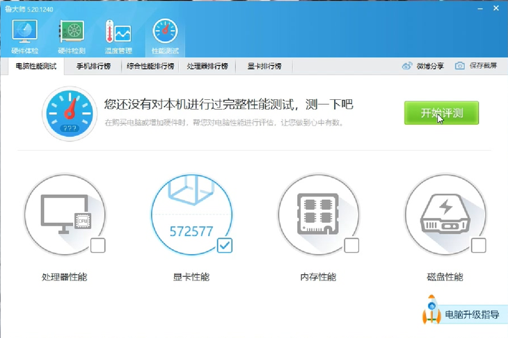The height and width of the screenshot is (338, 508).
Task: Click the 内存性能 memory chip icon
Action: [x=319, y=214]
